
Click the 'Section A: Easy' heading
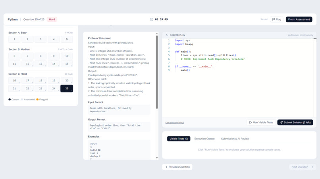click(x=17, y=32)
